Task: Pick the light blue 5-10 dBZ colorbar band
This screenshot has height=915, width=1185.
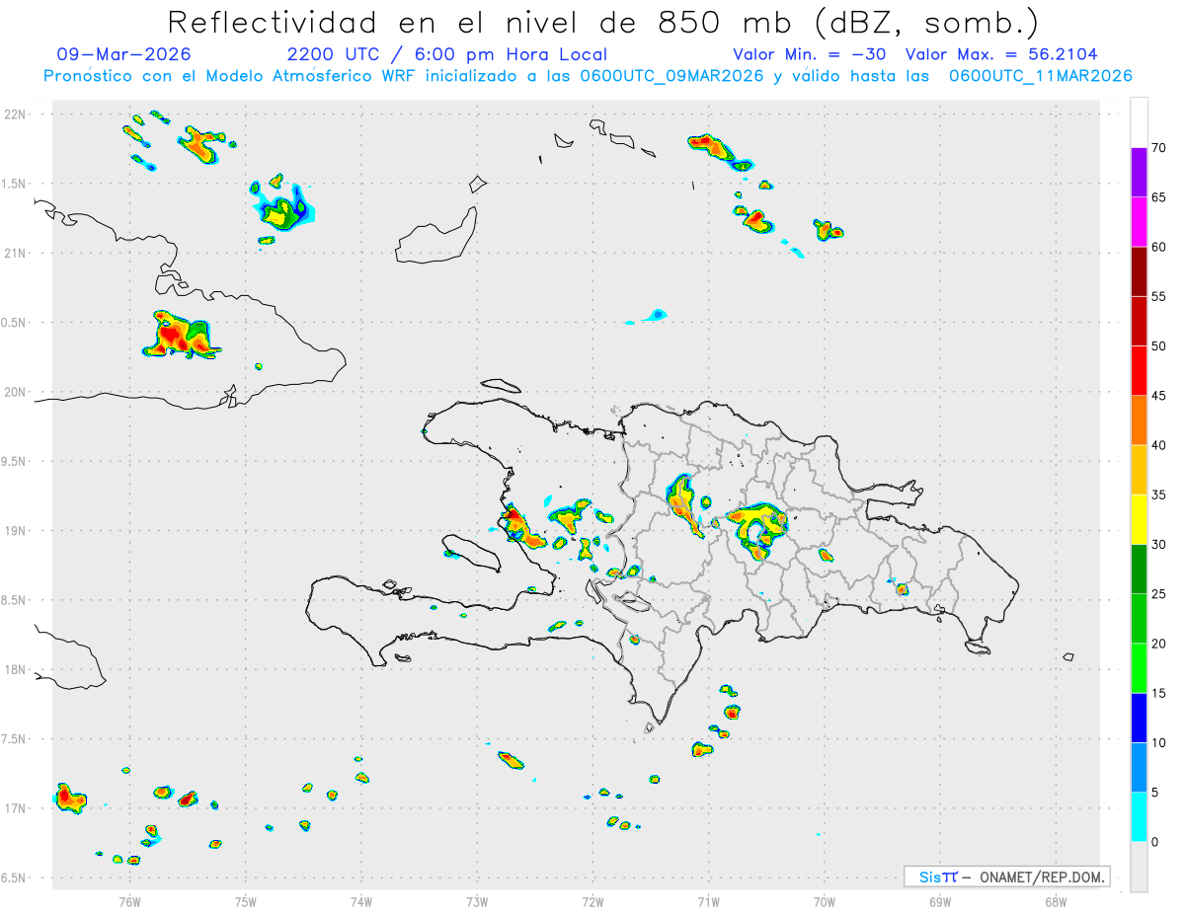Action: pyautogui.click(x=1139, y=768)
